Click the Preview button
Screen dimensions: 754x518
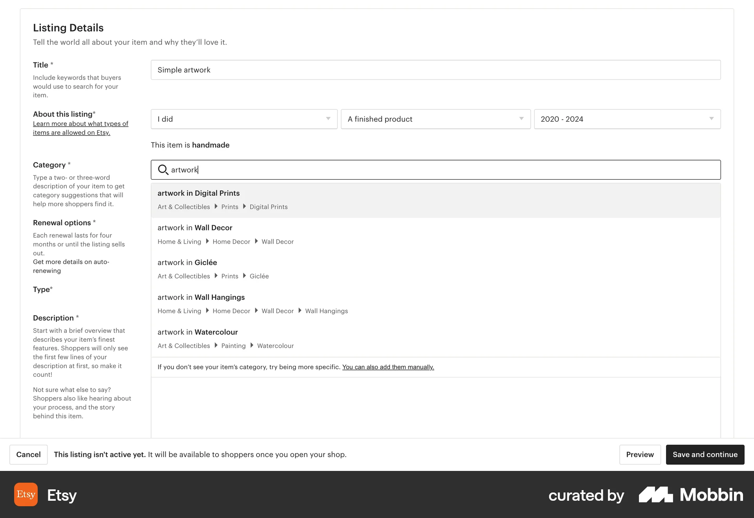[x=640, y=454]
